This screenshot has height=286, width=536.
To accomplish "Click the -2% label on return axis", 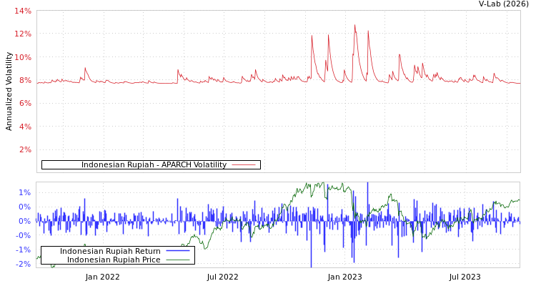I will pyautogui.click(x=23, y=264).
